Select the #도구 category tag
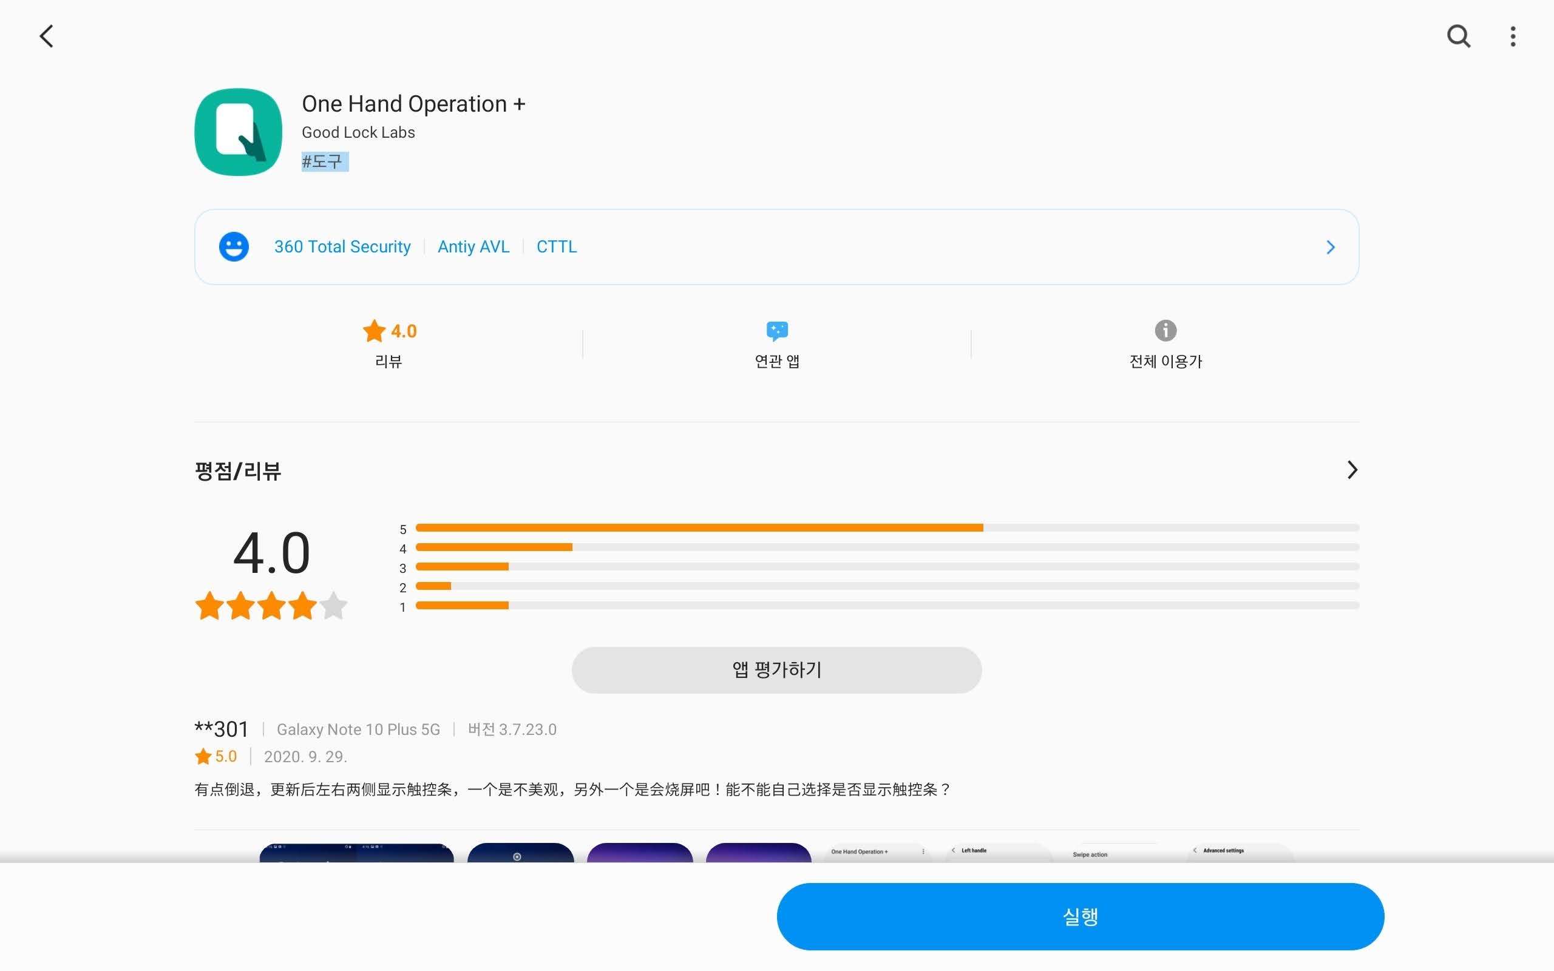 coord(324,162)
